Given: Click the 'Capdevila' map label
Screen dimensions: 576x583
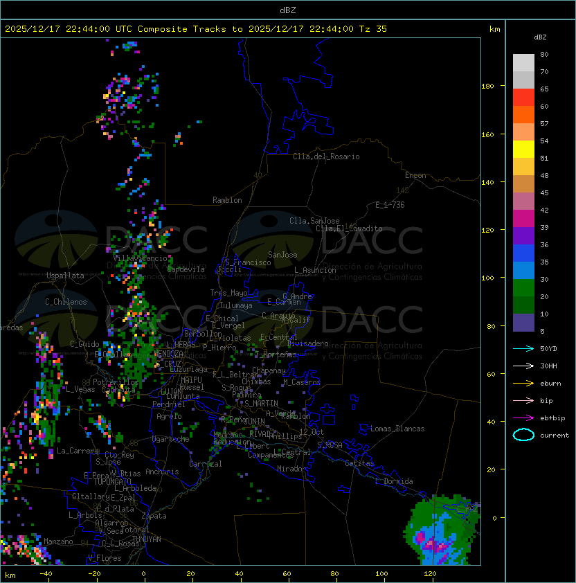Looking at the screenshot, I should pos(186,269).
